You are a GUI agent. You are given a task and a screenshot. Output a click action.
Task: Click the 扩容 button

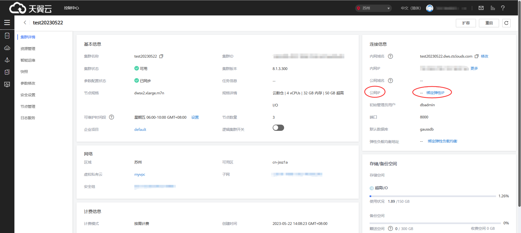click(x=466, y=23)
